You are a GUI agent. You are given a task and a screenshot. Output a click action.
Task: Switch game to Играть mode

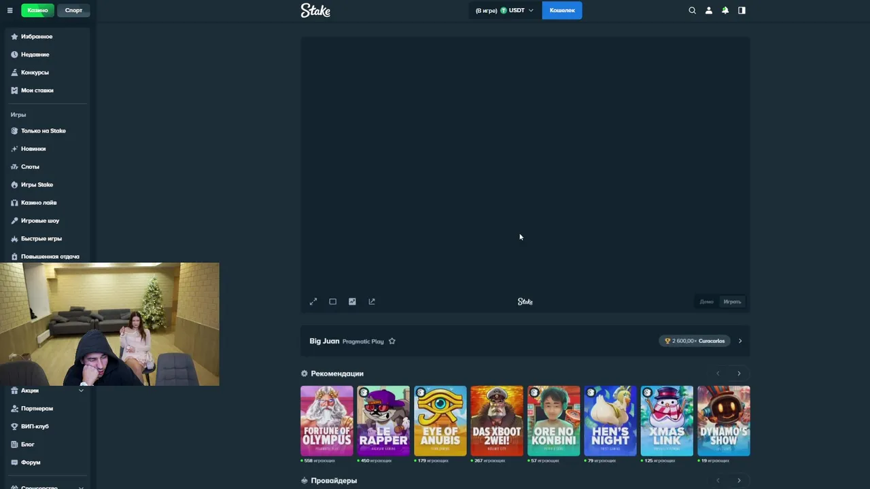[732, 302]
